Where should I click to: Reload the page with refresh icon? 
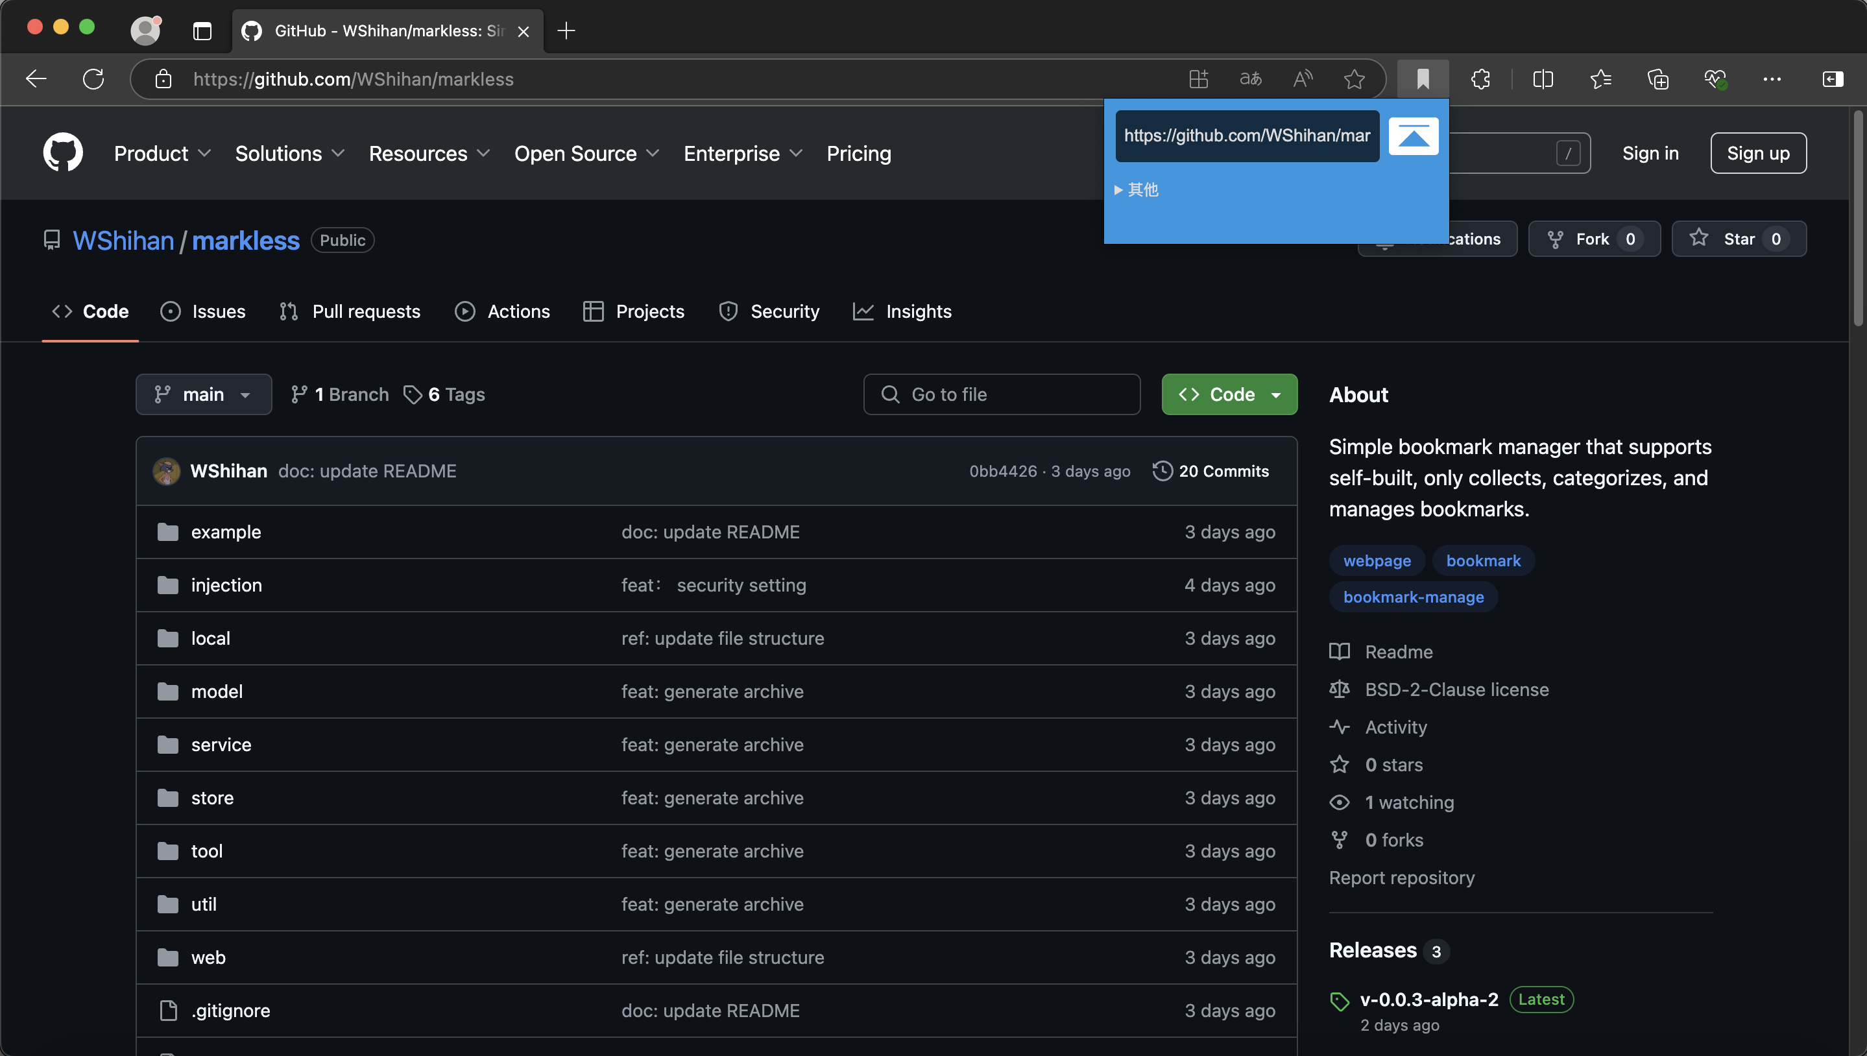coord(93,78)
